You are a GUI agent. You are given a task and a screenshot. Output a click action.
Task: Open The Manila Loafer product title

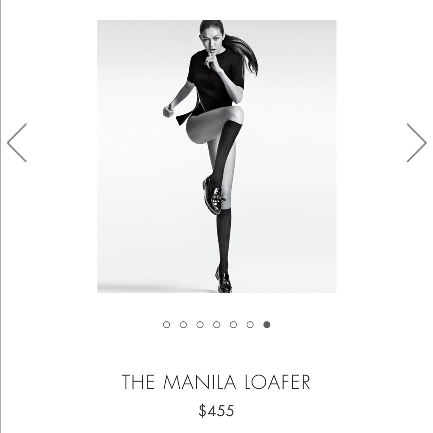216,382
